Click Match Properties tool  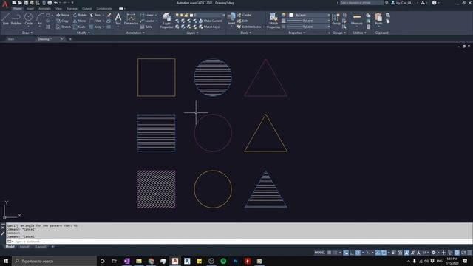click(x=273, y=21)
